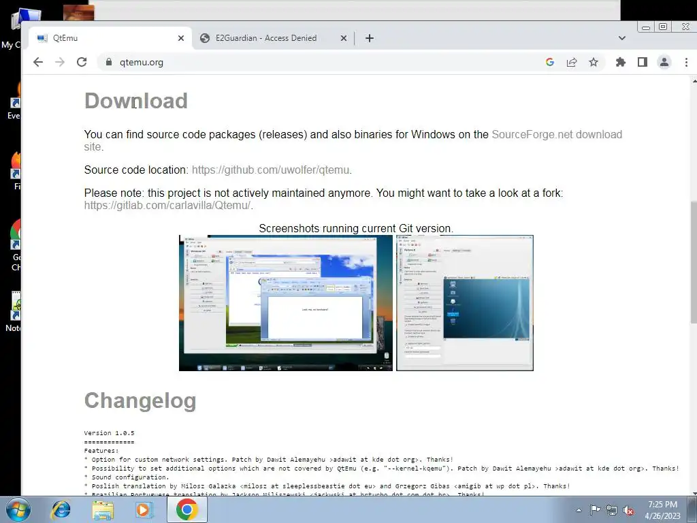Click the browser forward arrow
This screenshot has height=523, width=697.
pos(60,62)
